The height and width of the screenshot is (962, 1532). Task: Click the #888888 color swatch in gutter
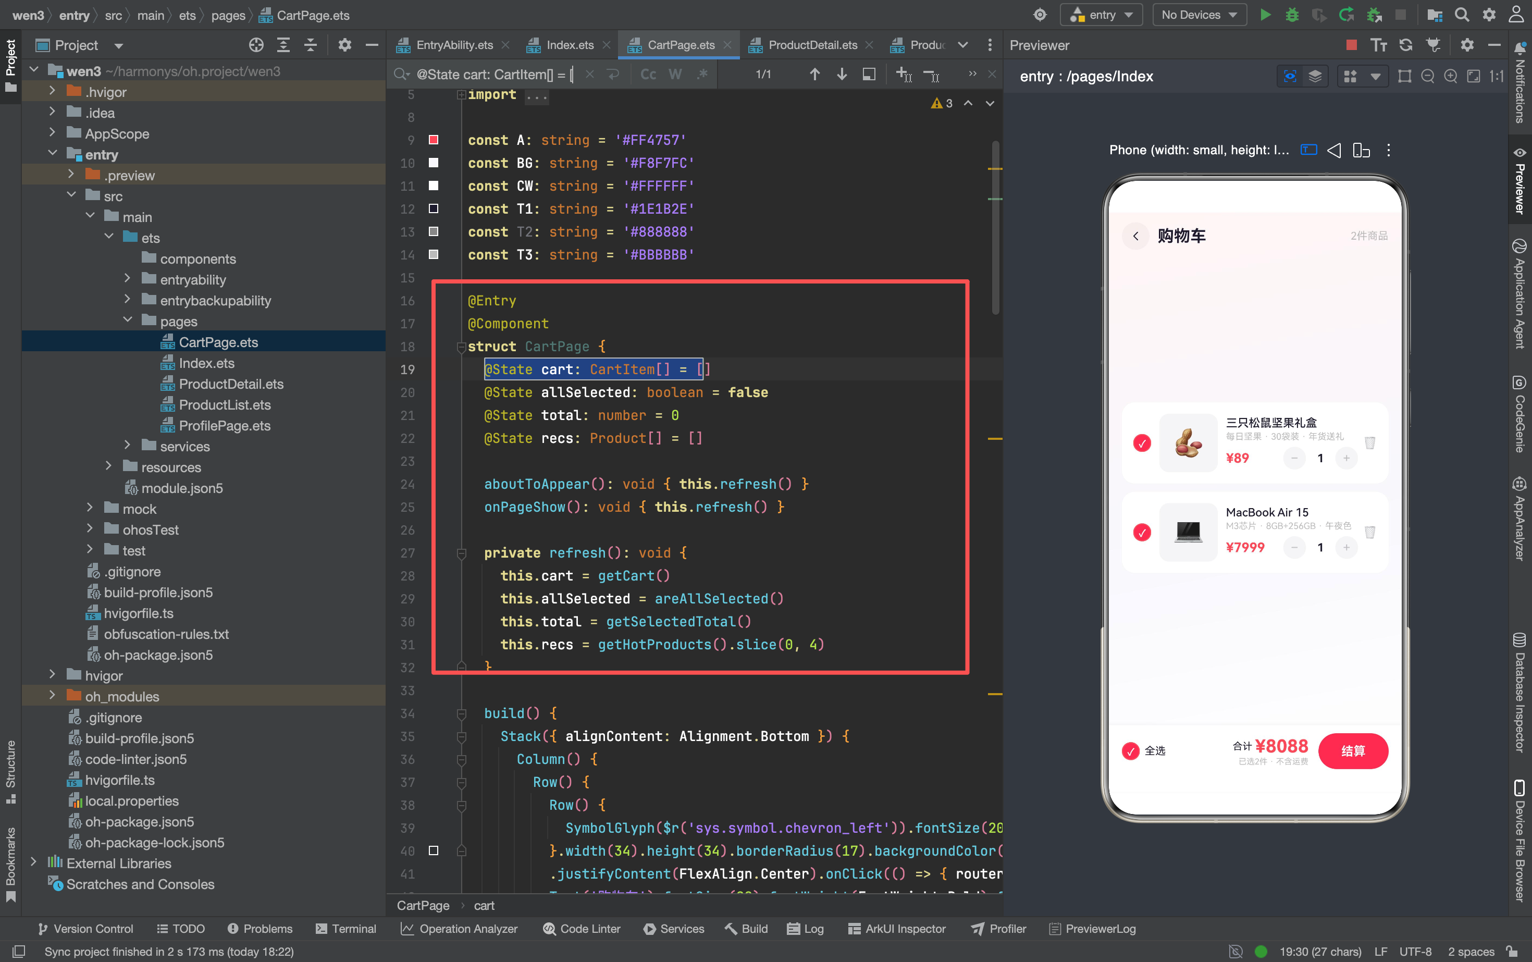(433, 231)
